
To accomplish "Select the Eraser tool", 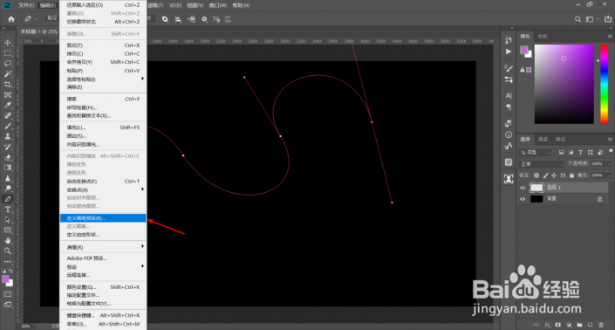I will pos(8,157).
